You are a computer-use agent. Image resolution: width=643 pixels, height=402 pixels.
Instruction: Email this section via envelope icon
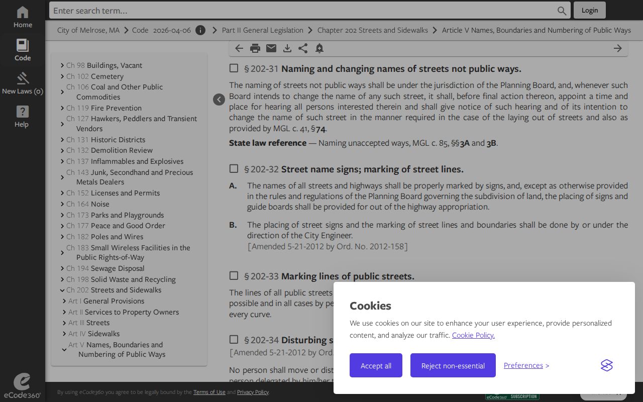[271, 48]
